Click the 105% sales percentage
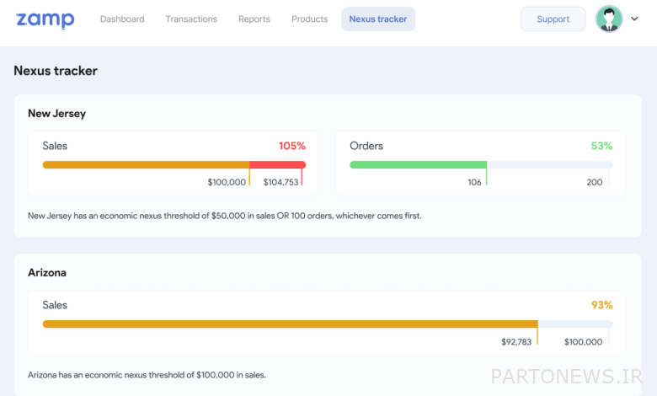The image size is (657, 396). pos(292,146)
